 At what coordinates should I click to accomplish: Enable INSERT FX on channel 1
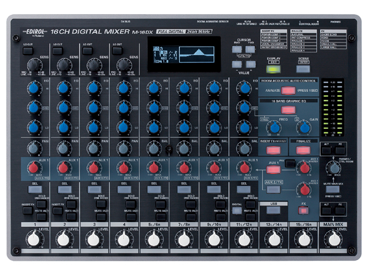coord(28,210)
